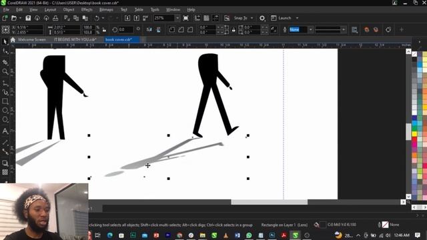Viewport: 427px width, 240px height.
Task: Open the Edit menu
Action: (x=19, y=9)
